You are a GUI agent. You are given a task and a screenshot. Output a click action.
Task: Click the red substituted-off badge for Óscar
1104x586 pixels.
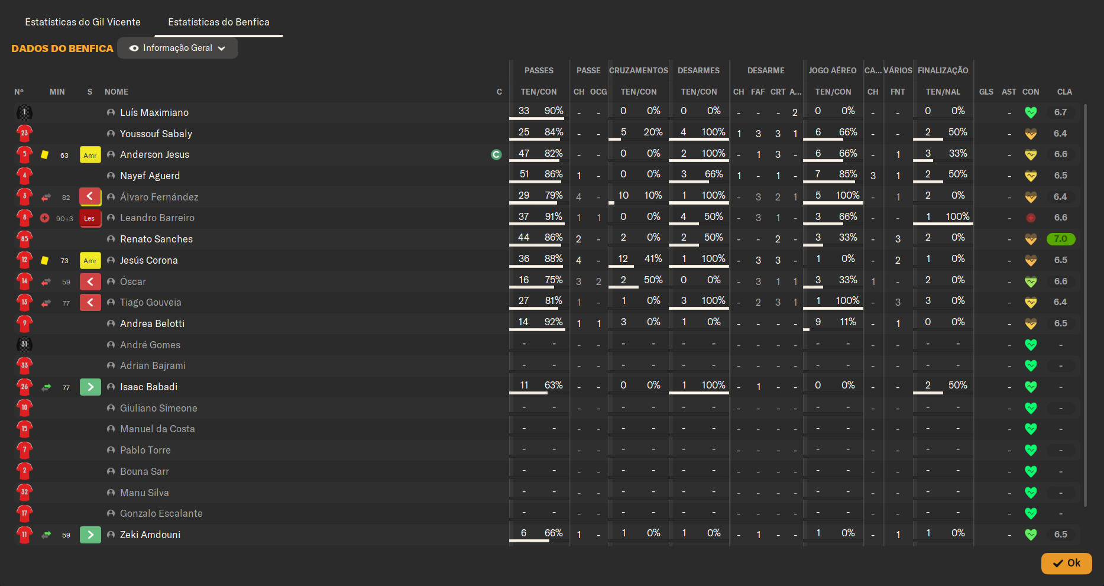coord(90,281)
